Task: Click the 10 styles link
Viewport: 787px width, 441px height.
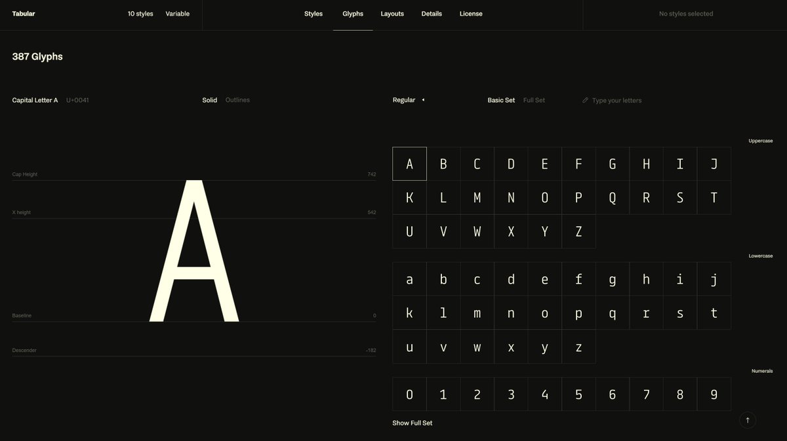Action: pyautogui.click(x=140, y=14)
